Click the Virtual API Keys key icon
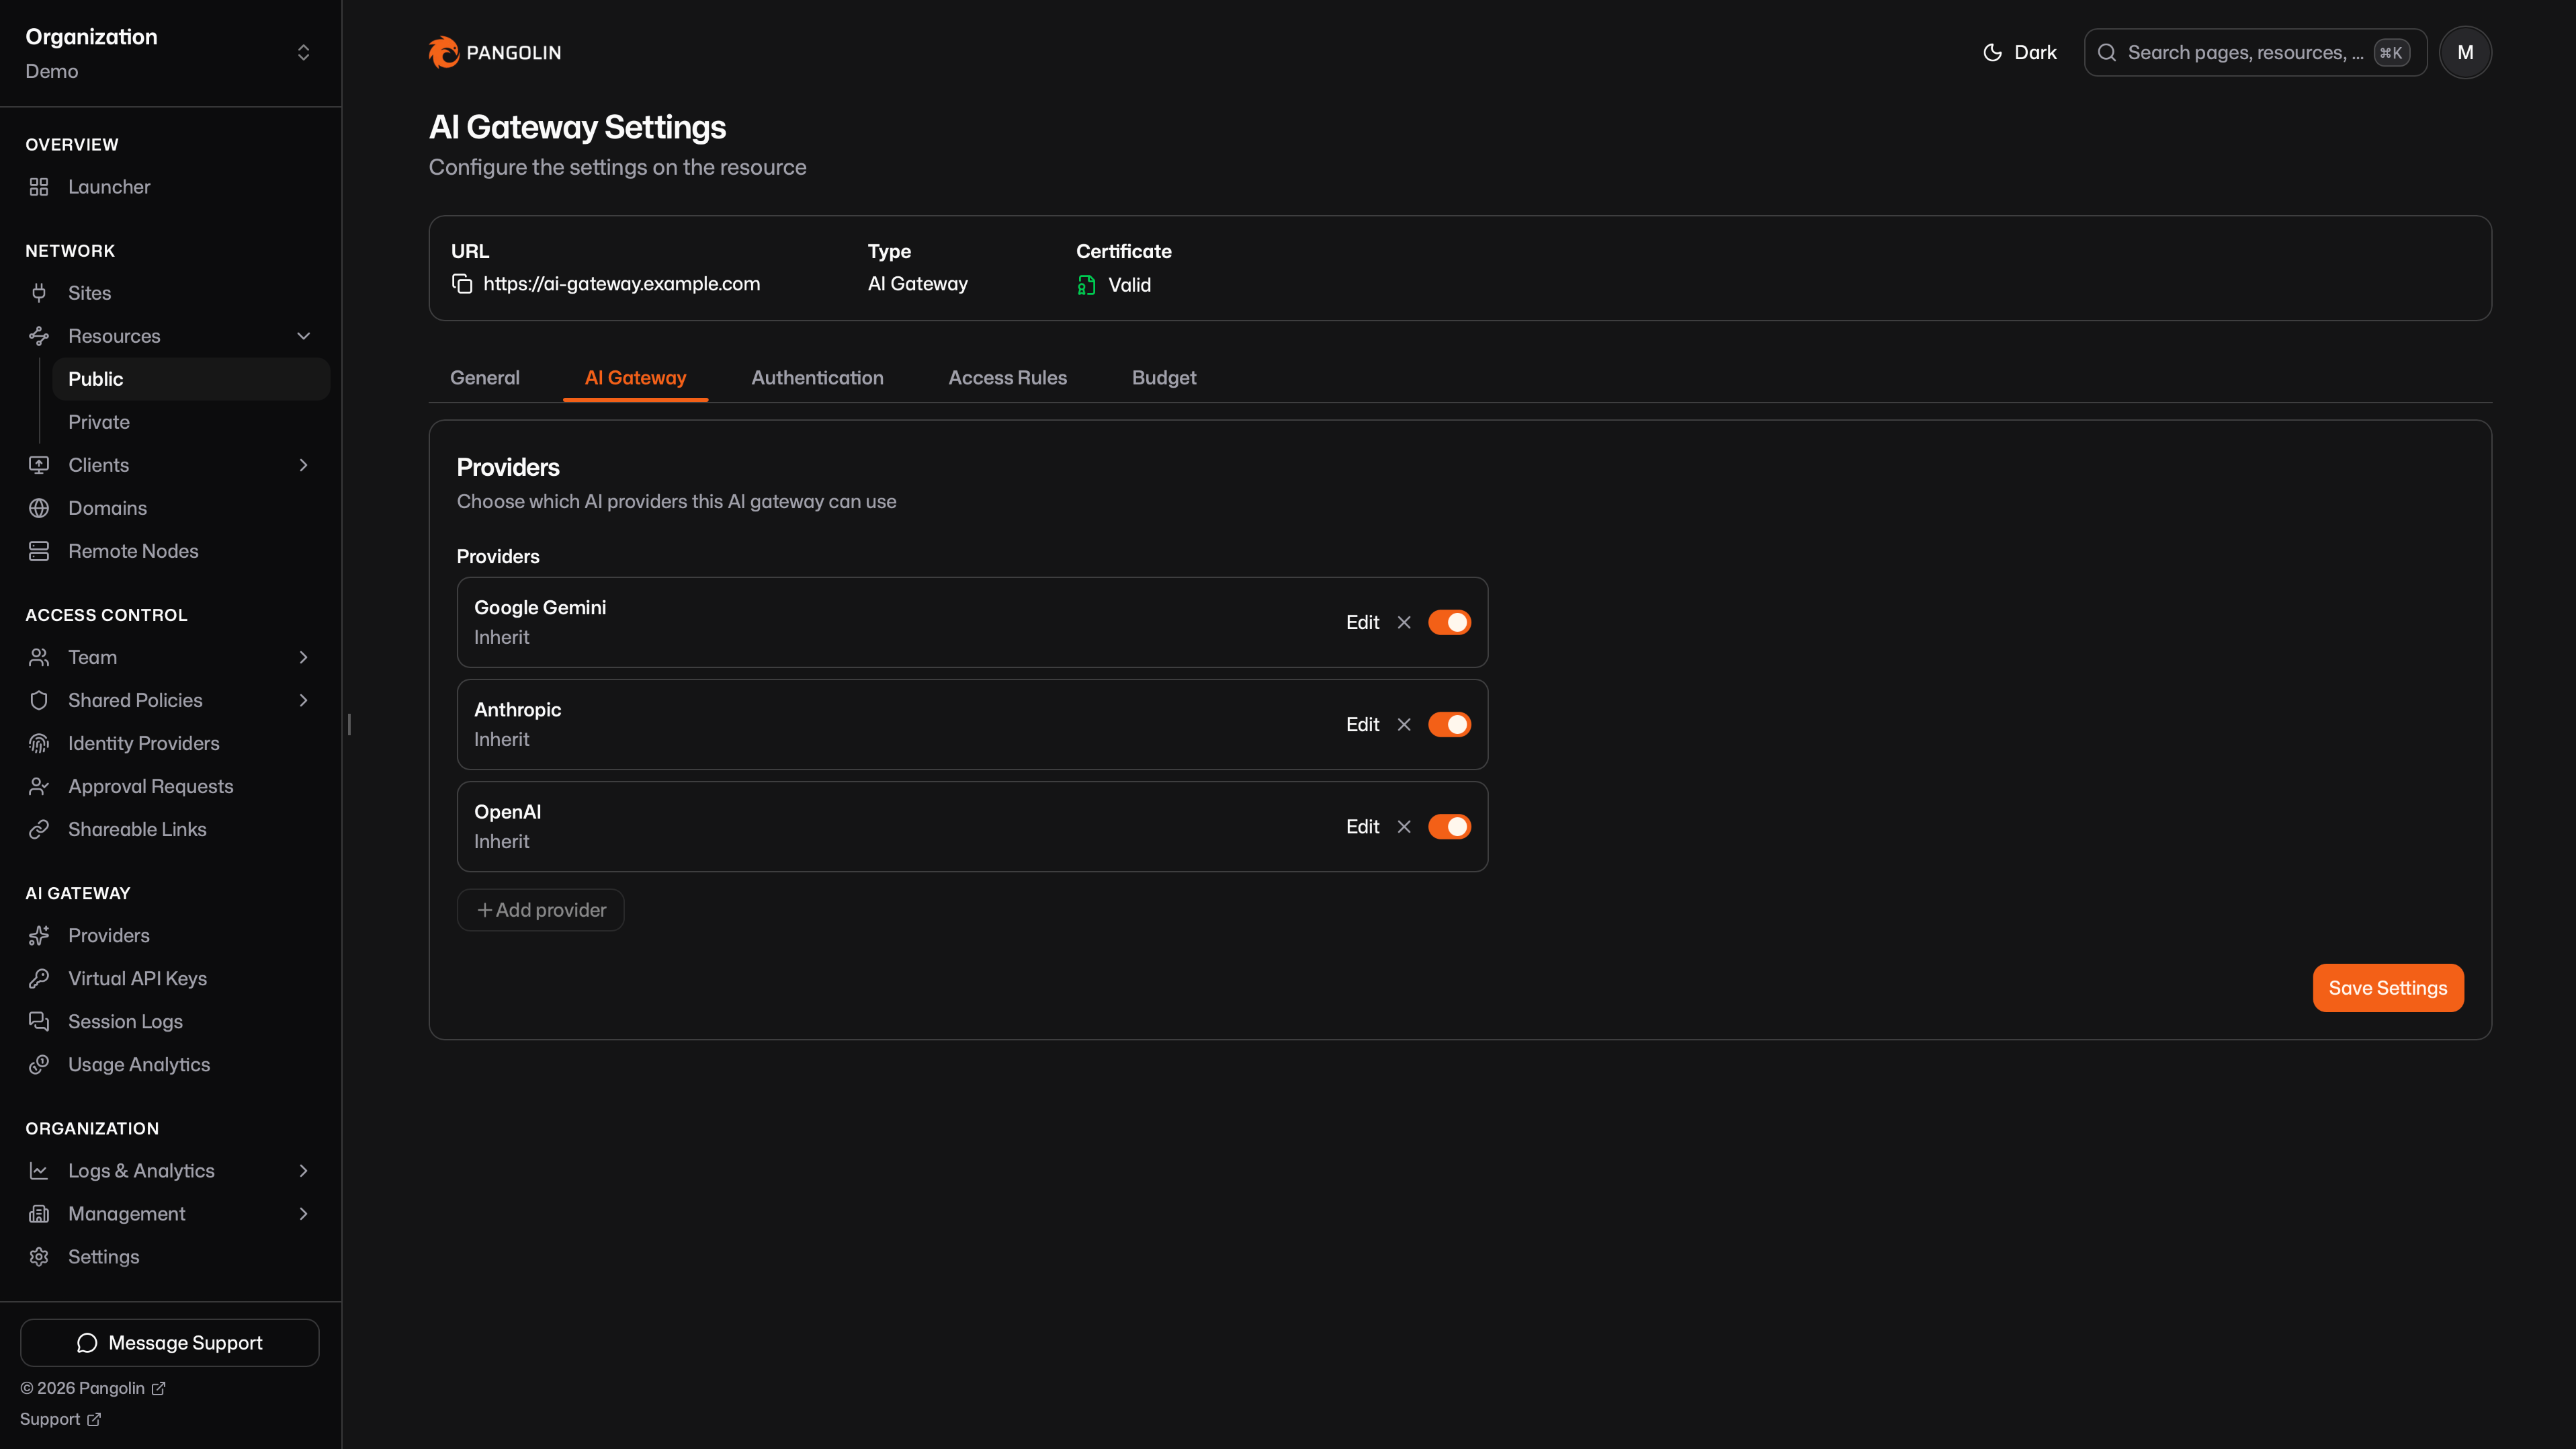The width and height of the screenshot is (2576, 1449). pyautogui.click(x=39, y=978)
